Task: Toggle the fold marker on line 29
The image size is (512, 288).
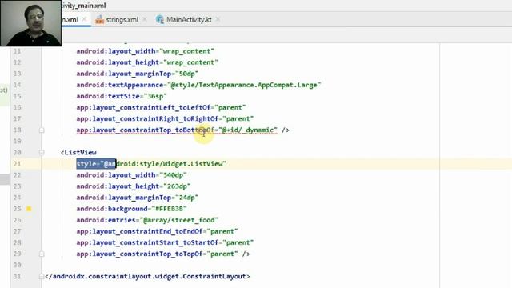Action: [42, 254]
